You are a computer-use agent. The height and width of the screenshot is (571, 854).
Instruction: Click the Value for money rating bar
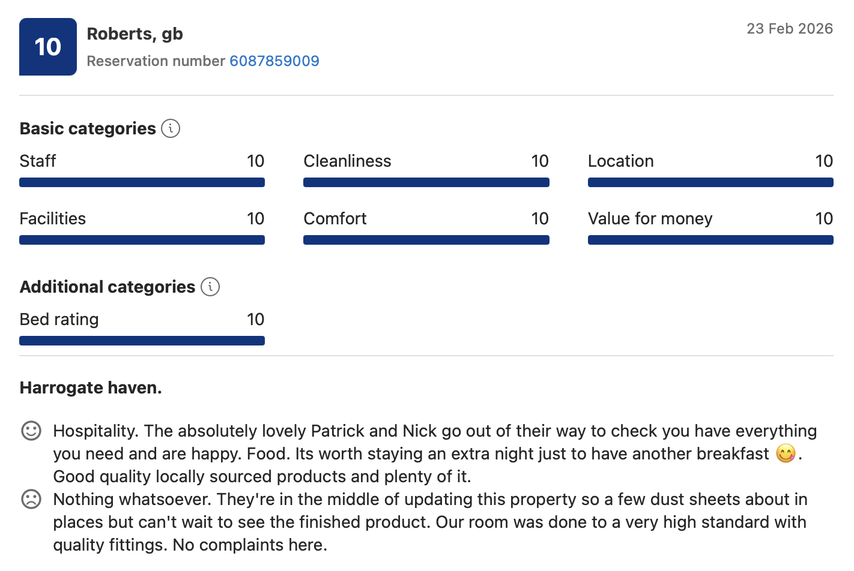point(710,240)
